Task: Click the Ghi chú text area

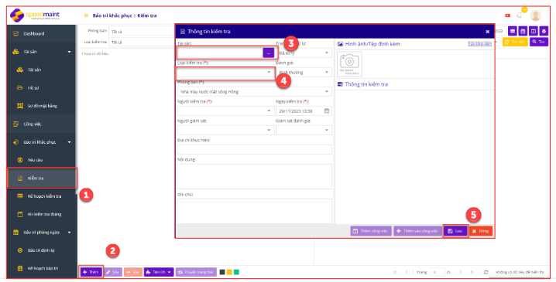Action: pyautogui.click(x=254, y=211)
